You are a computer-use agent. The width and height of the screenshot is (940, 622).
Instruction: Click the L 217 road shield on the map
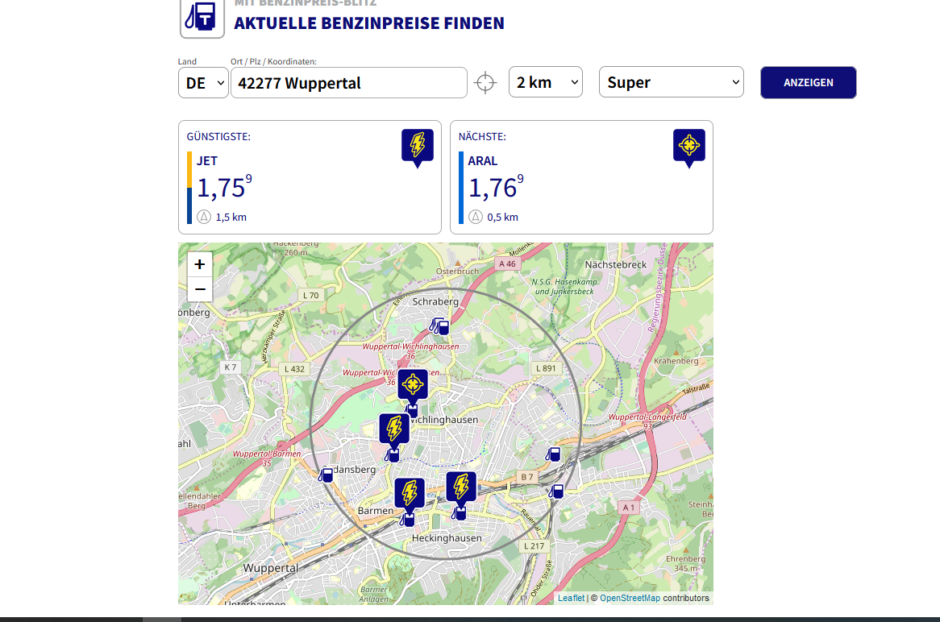coord(534,546)
